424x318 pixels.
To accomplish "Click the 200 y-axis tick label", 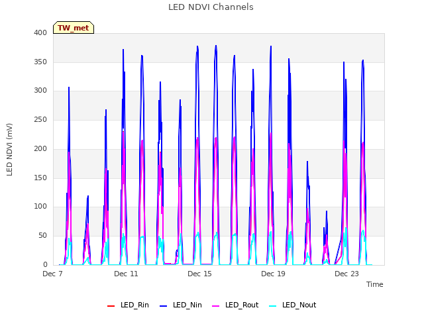I will 40,148.
